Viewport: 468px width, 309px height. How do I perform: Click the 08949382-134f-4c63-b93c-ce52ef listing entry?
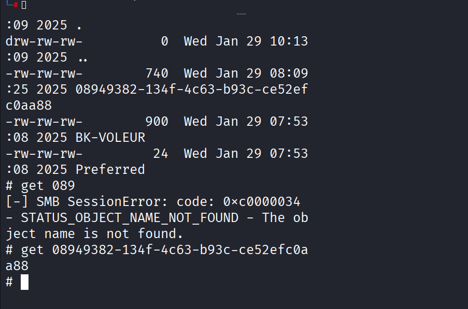(191, 90)
